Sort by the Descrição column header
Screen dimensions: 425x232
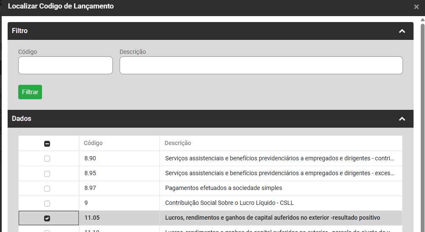point(178,143)
